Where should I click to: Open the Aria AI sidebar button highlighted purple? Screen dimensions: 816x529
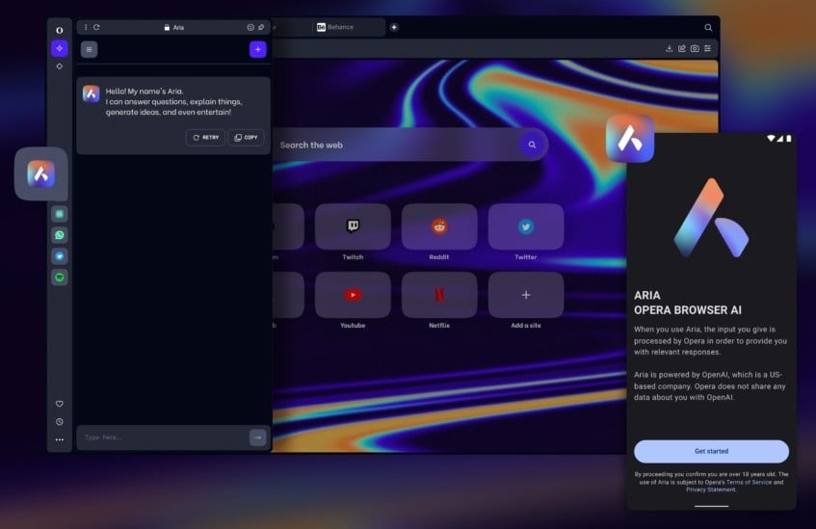[60, 48]
